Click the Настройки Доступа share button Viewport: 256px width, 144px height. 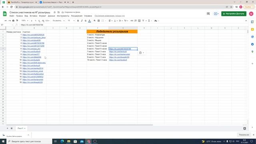(x=234, y=14)
